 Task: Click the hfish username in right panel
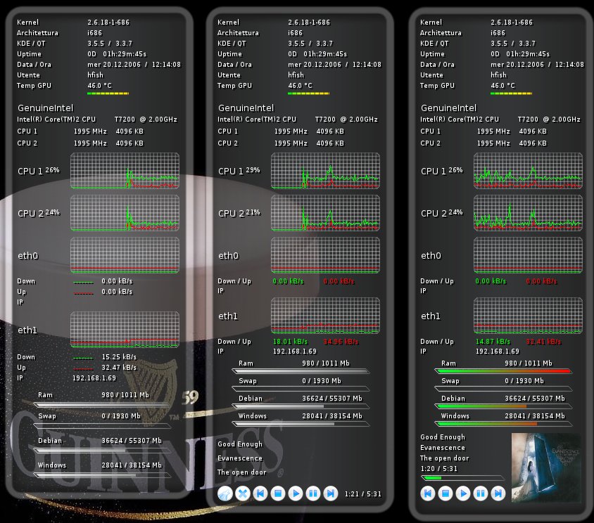click(x=498, y=75)
